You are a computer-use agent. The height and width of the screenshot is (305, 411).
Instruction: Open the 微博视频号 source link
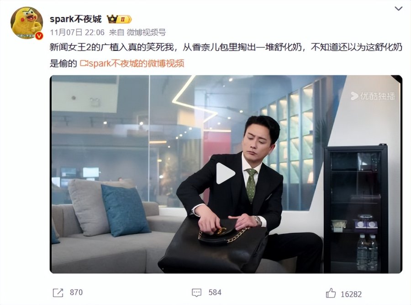point(146,32)
